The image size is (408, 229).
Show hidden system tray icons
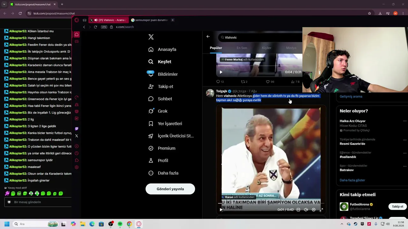click(342, 224)
